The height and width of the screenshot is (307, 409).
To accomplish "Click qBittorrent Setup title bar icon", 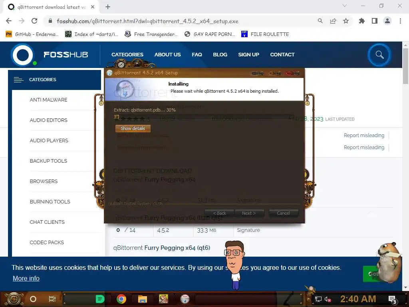I will pos(109,73).
